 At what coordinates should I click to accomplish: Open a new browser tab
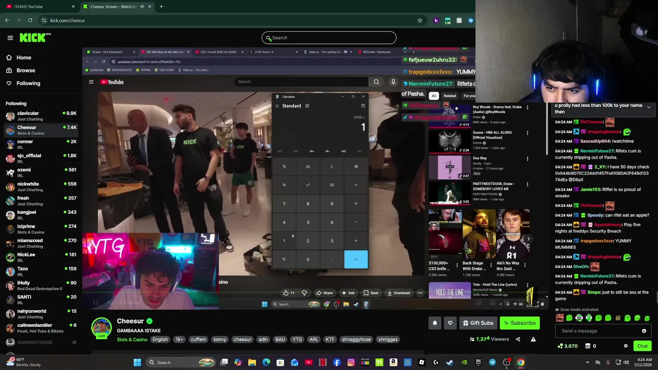coord(161,7)
